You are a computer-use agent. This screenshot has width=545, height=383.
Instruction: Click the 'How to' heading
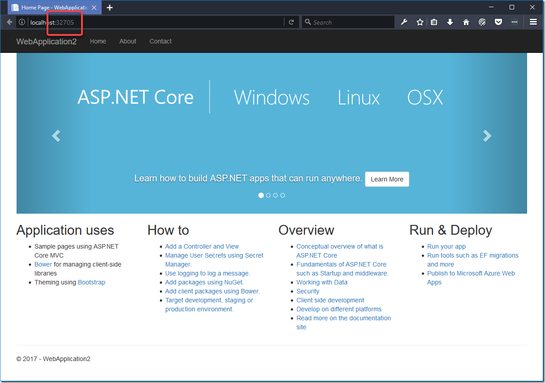click(168, 230)
